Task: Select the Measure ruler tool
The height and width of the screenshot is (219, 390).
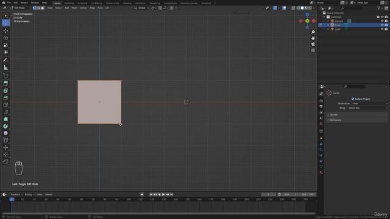Action: click(x=5, y=68)
